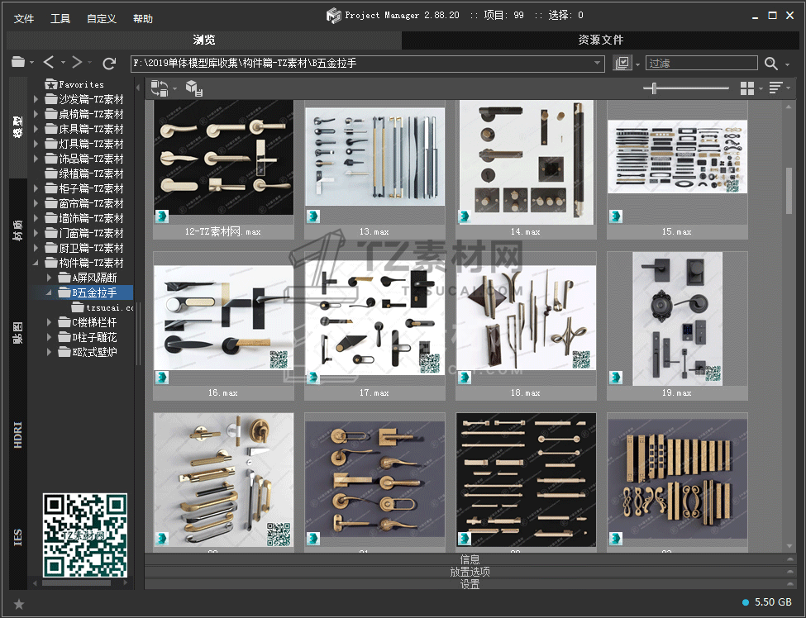Adjust the thumbnail size slider
This screenshot has width=806, height=618.
coord(655,88)
